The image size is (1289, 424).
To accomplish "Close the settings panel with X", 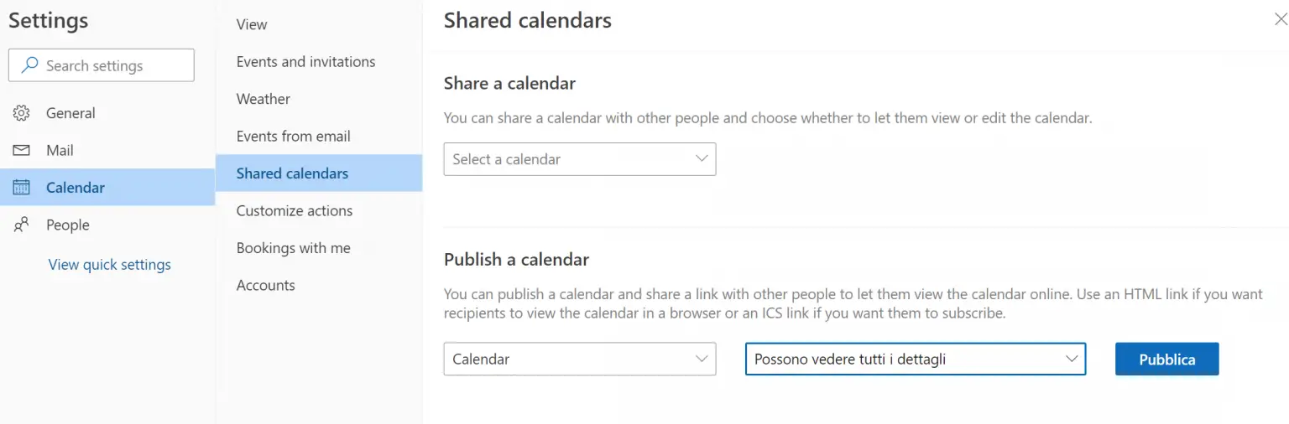I will click(x=1280, y=19).
